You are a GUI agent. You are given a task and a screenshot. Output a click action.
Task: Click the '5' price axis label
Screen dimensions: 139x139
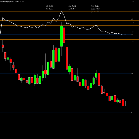tap(133, 42)
